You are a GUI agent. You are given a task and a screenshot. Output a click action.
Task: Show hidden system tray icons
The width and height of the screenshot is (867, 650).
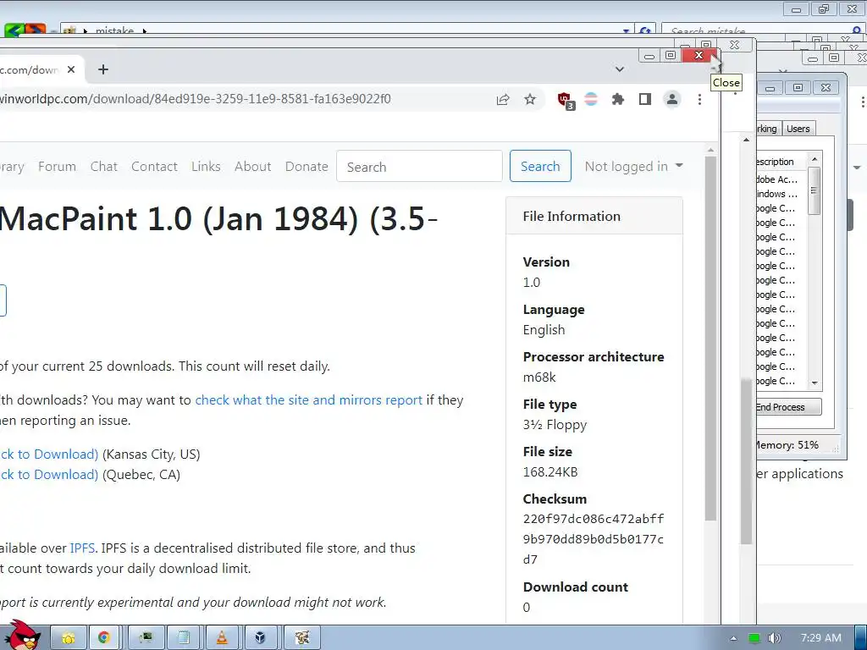coord(733,638)
